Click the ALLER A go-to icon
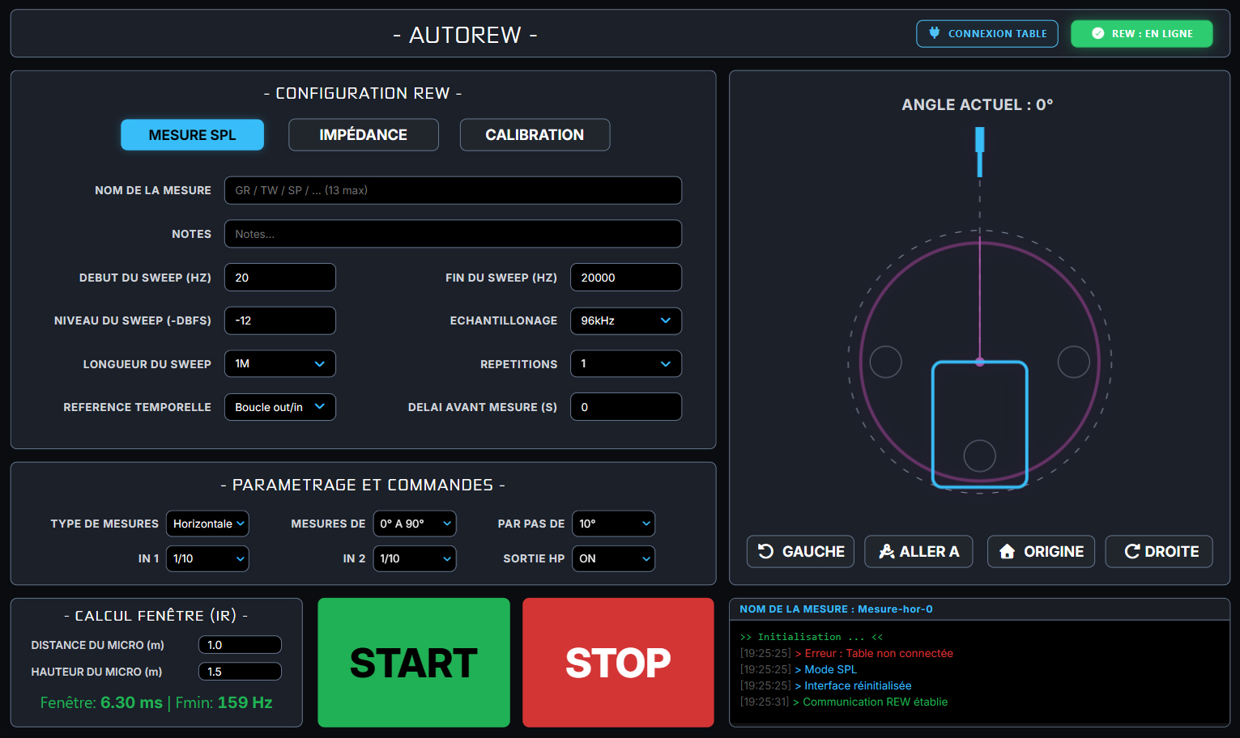 [x=887, y=551]
